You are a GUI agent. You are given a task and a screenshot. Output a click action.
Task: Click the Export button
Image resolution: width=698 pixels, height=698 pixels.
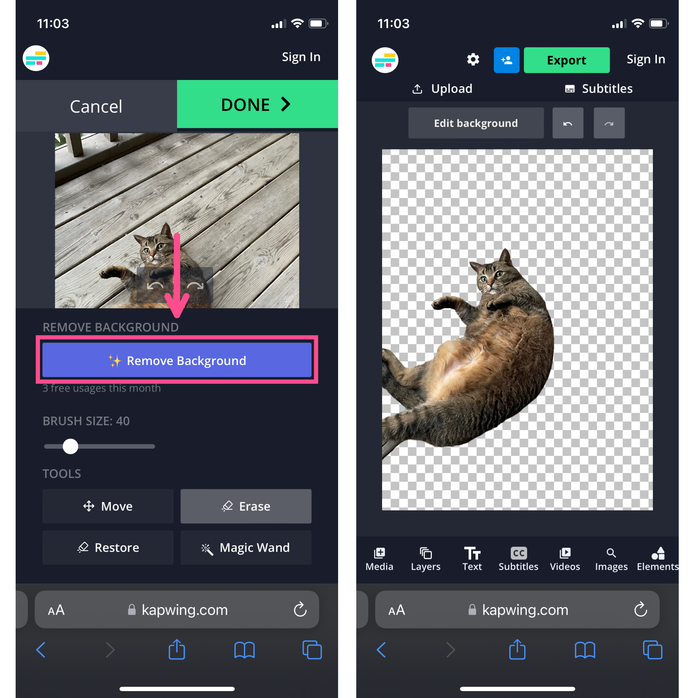point(565,60)
